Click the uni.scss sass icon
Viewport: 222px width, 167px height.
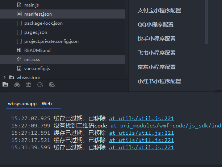[x=19, y=59]
